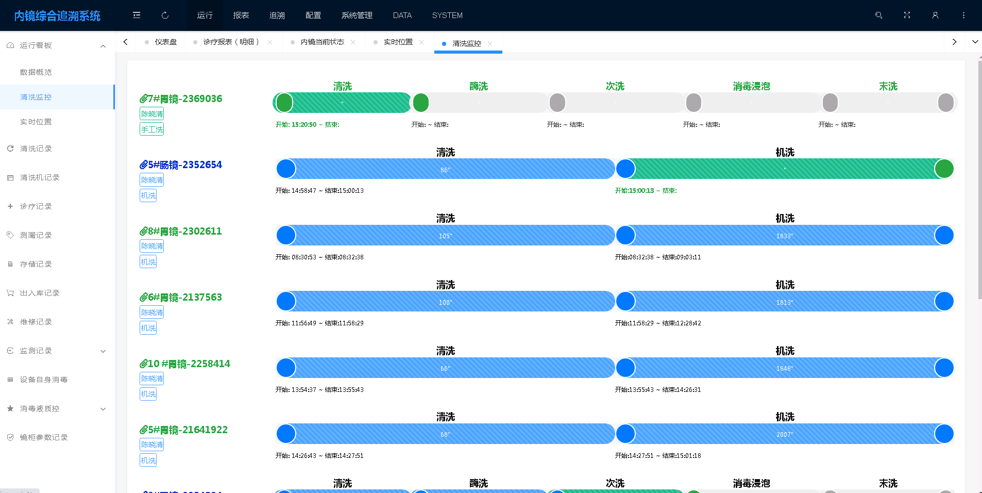Click the 手工洗 tag under 7#胃镜
982x493 pixels.
click(151, 129)
